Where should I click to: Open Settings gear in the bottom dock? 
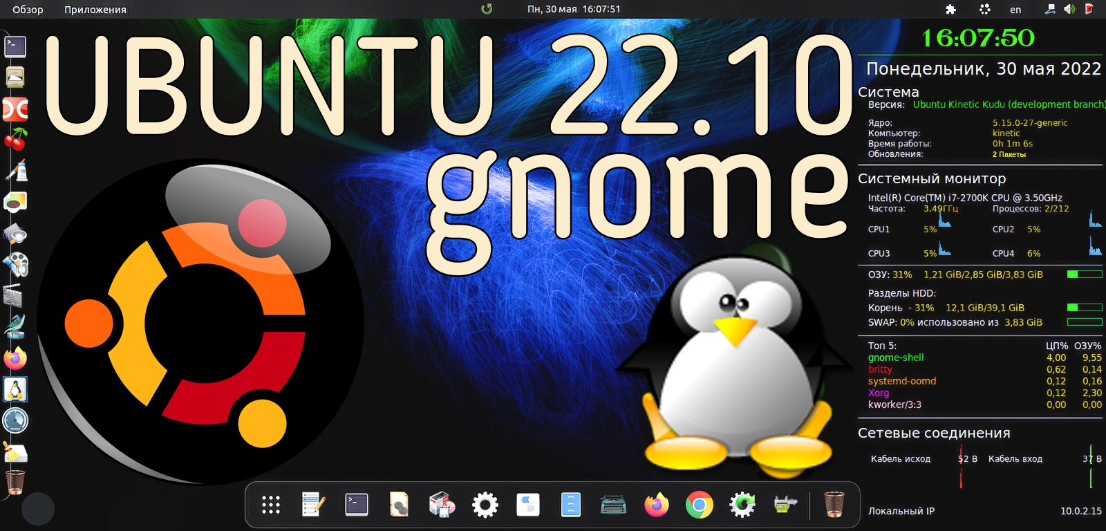tap(485, 505)
